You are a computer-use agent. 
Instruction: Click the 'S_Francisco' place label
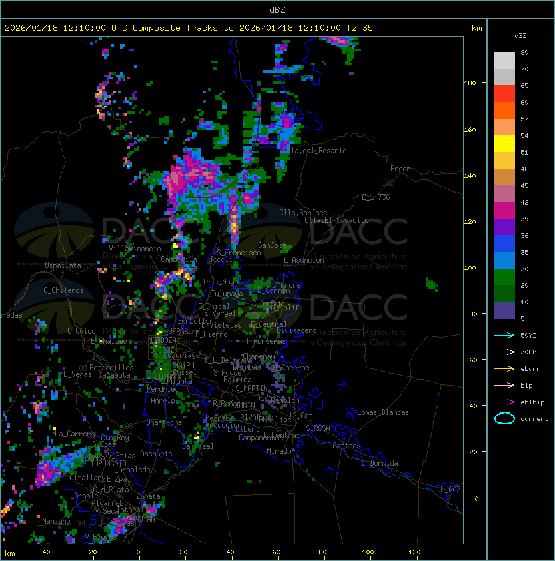239,253
